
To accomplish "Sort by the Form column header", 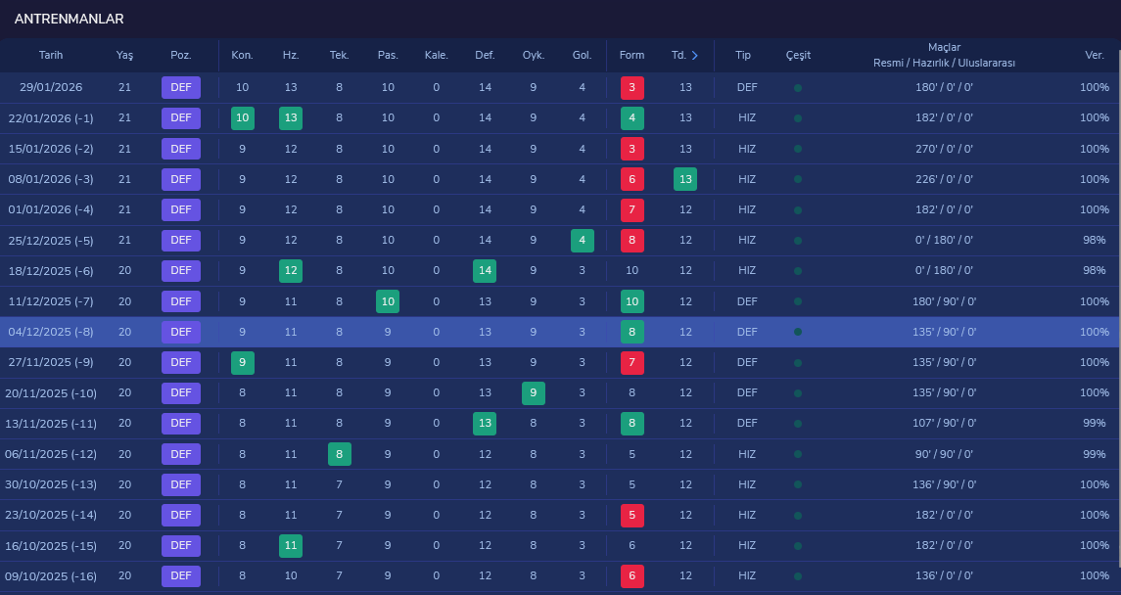I will click(x=632, y=55).
